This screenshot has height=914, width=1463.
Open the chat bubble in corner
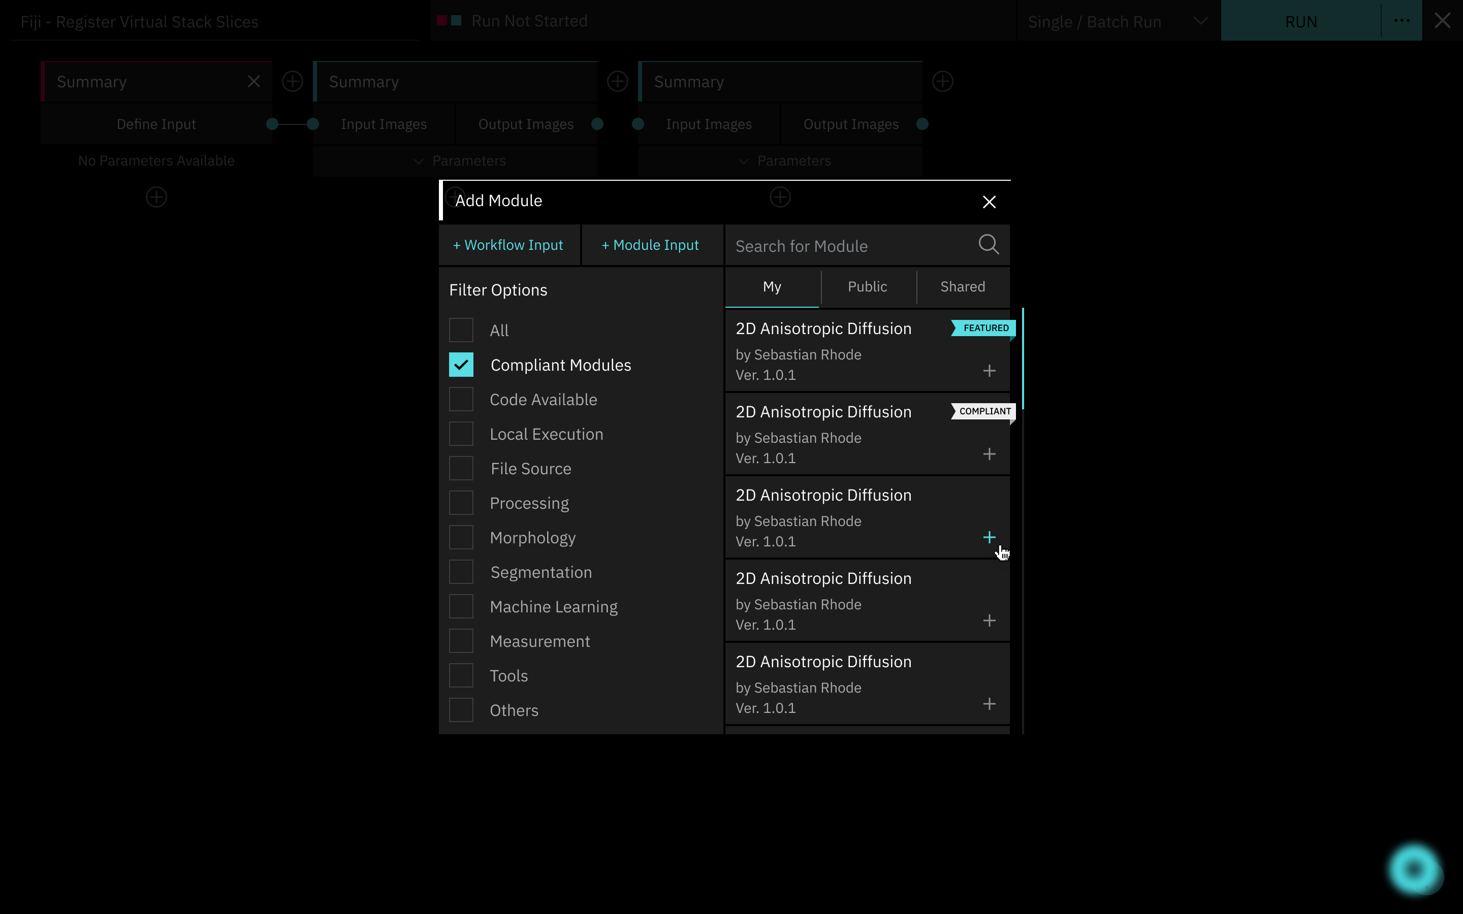click(x=1414, y=869)
